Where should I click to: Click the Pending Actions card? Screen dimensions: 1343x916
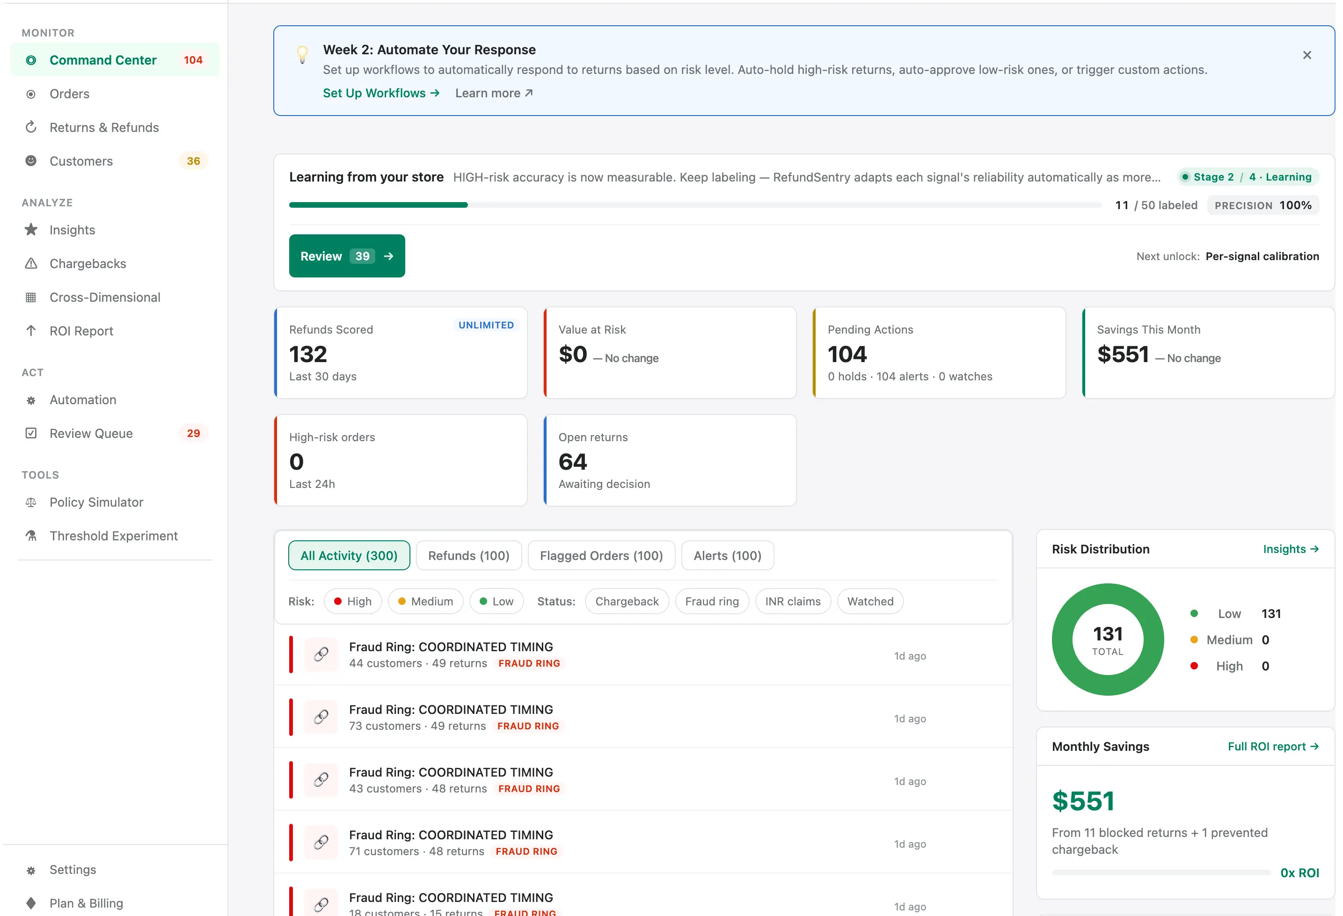[939, 353]
